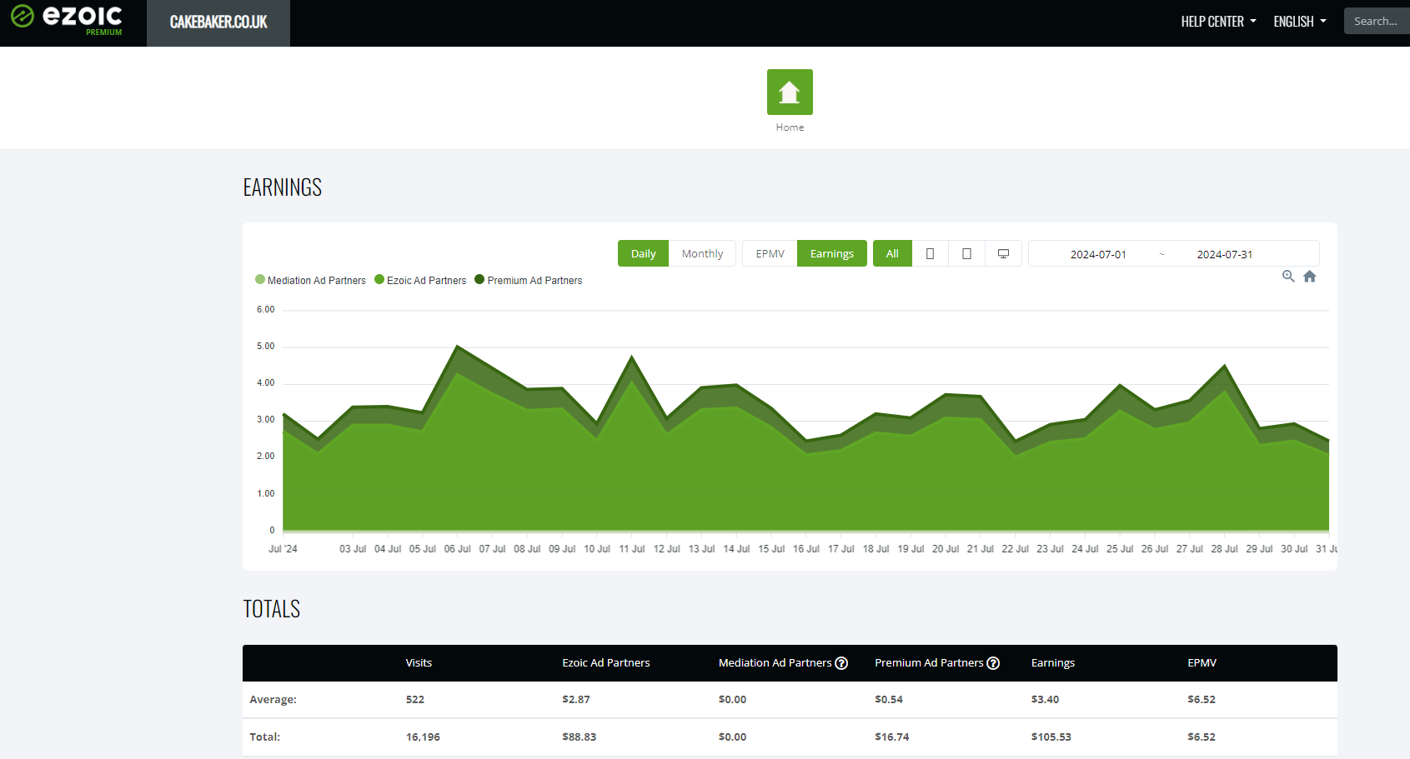Image resolution: width=1410 pixels, height=759 pixels.
Task: Click the Visits column header
Action: pos(419,663)
